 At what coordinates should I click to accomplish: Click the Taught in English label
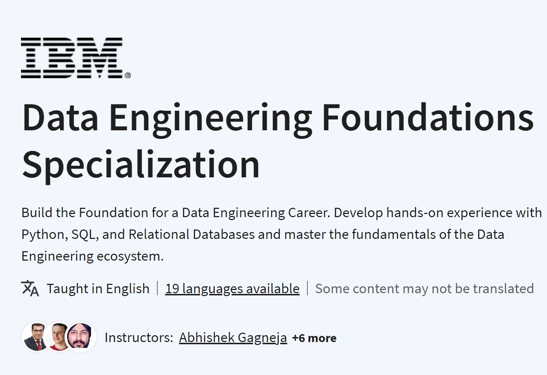(98, 289)
